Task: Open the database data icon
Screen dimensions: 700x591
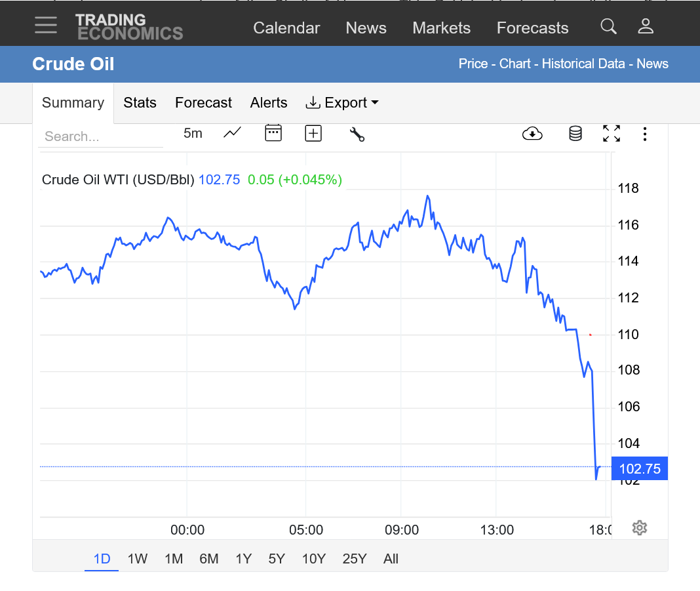Action: tap(575, 134)
